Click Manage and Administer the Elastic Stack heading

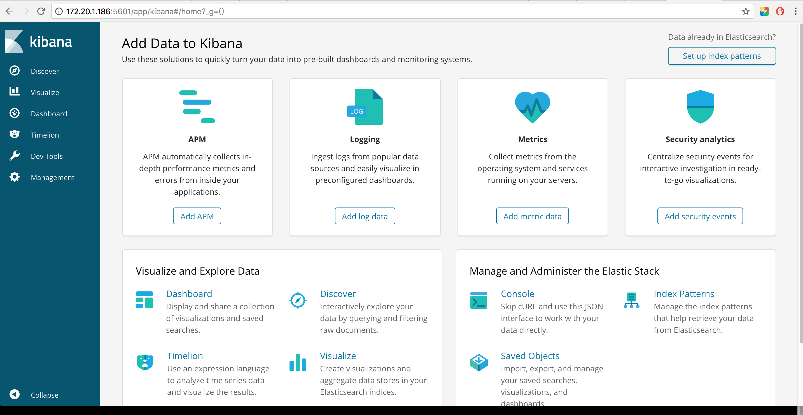564,271
